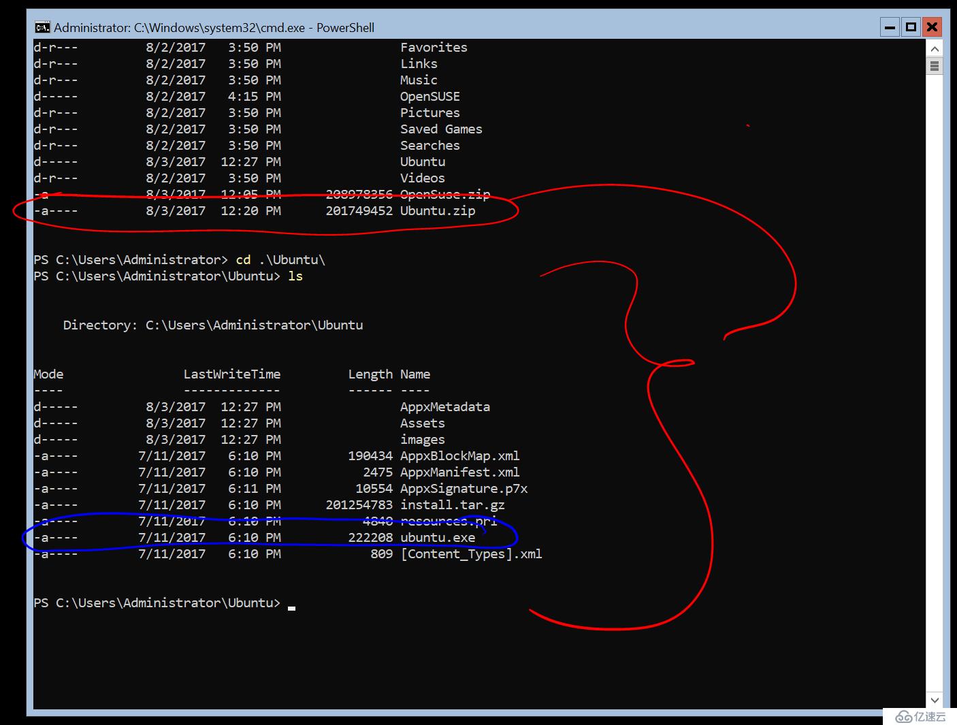Click file size '222208'
Image resolution: width=957 pixels, height=725 pixels.
[370, 538]
